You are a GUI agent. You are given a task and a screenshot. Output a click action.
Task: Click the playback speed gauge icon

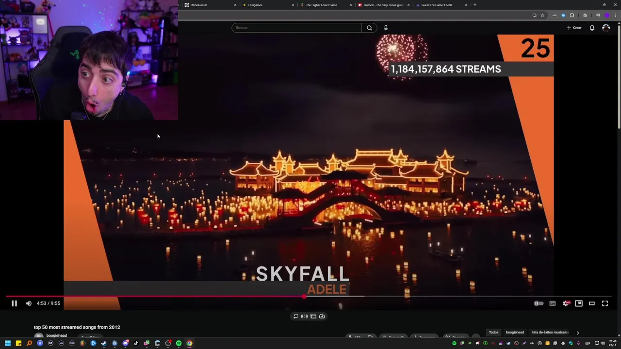[x=322, y=316]
